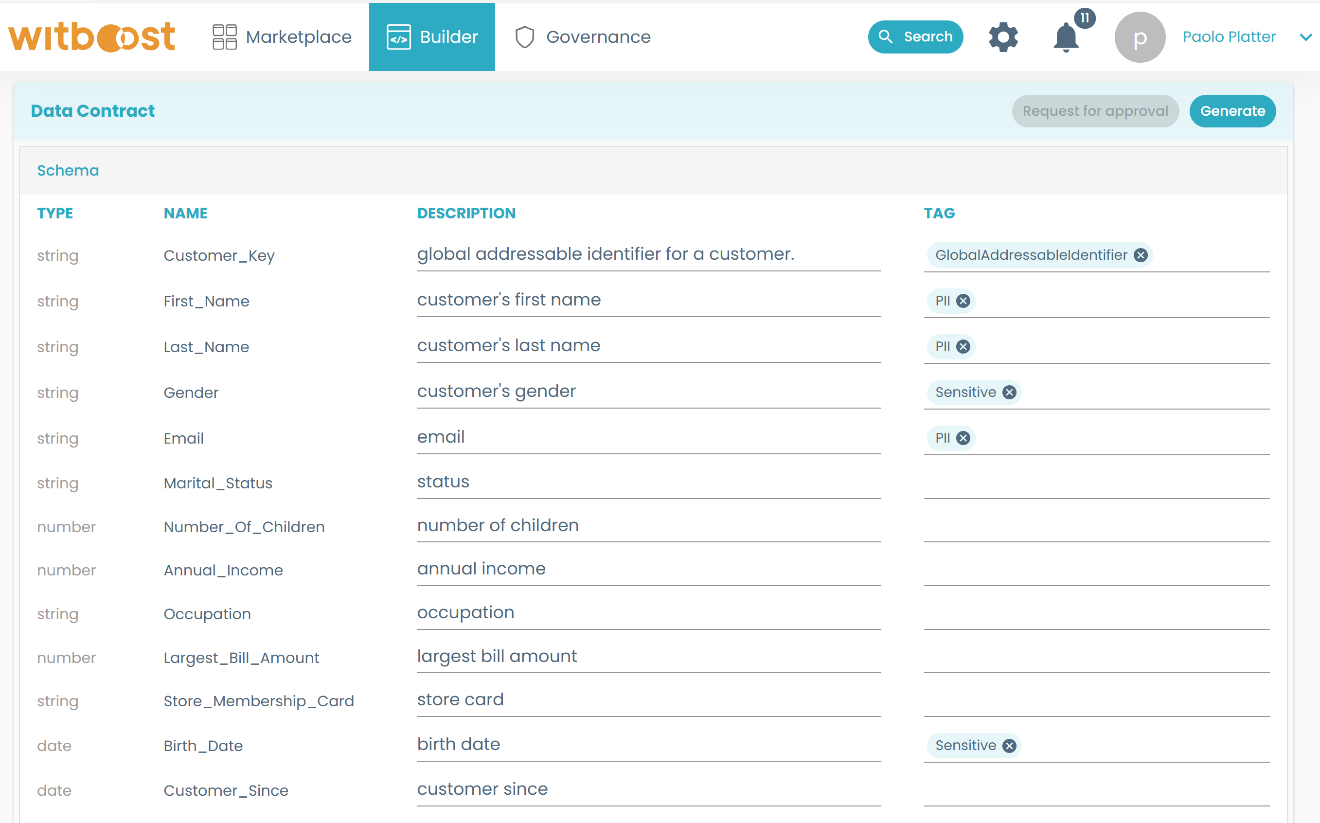Open the settings gear icon
The image size is (1320, 823).
[1003, 37]
